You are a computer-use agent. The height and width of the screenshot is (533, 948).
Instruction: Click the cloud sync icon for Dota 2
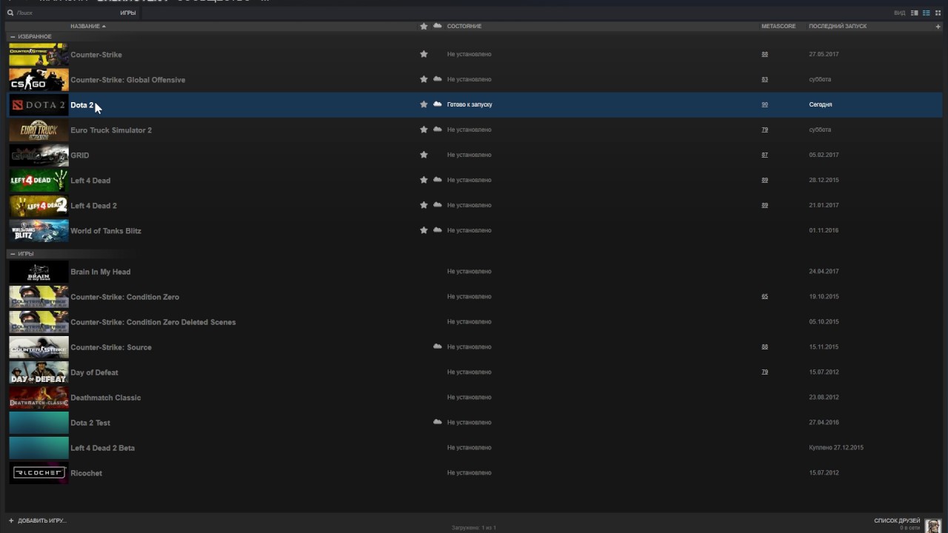438,104
